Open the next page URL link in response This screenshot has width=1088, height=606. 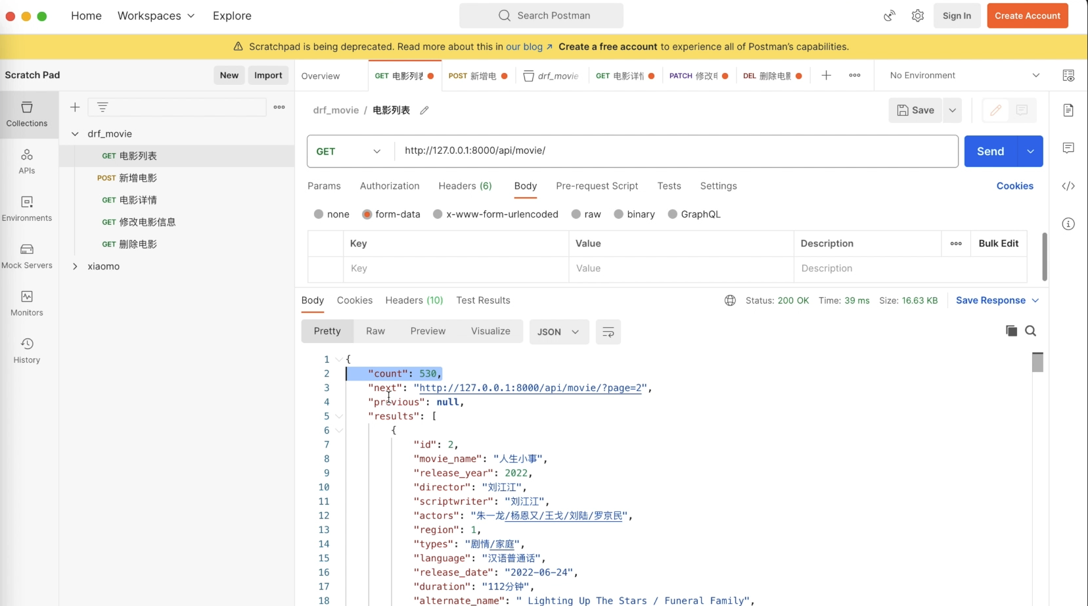[530, 388]
